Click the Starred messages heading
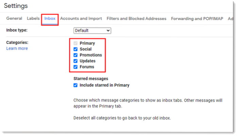 (x=91, y=79)
